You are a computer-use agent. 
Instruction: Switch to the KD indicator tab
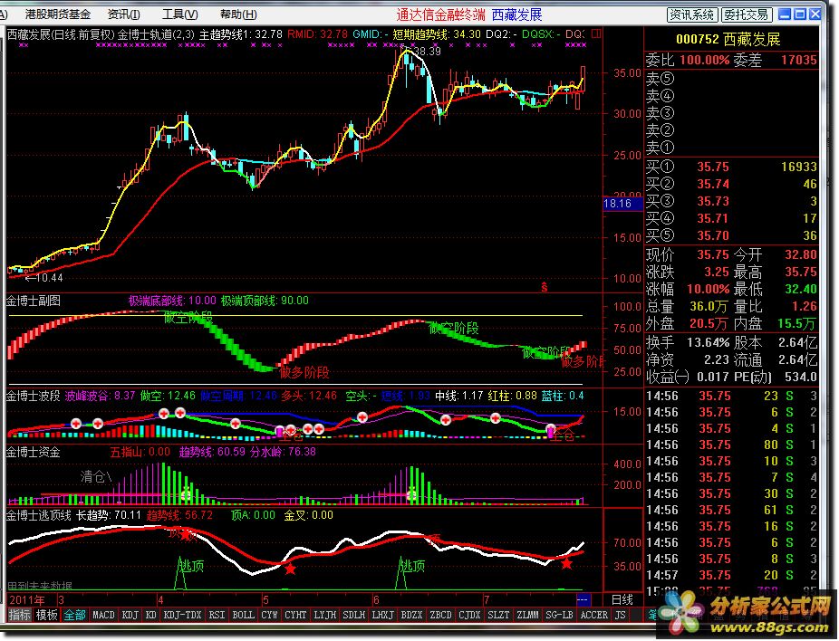pyautogui.click(x=151, y=615)
